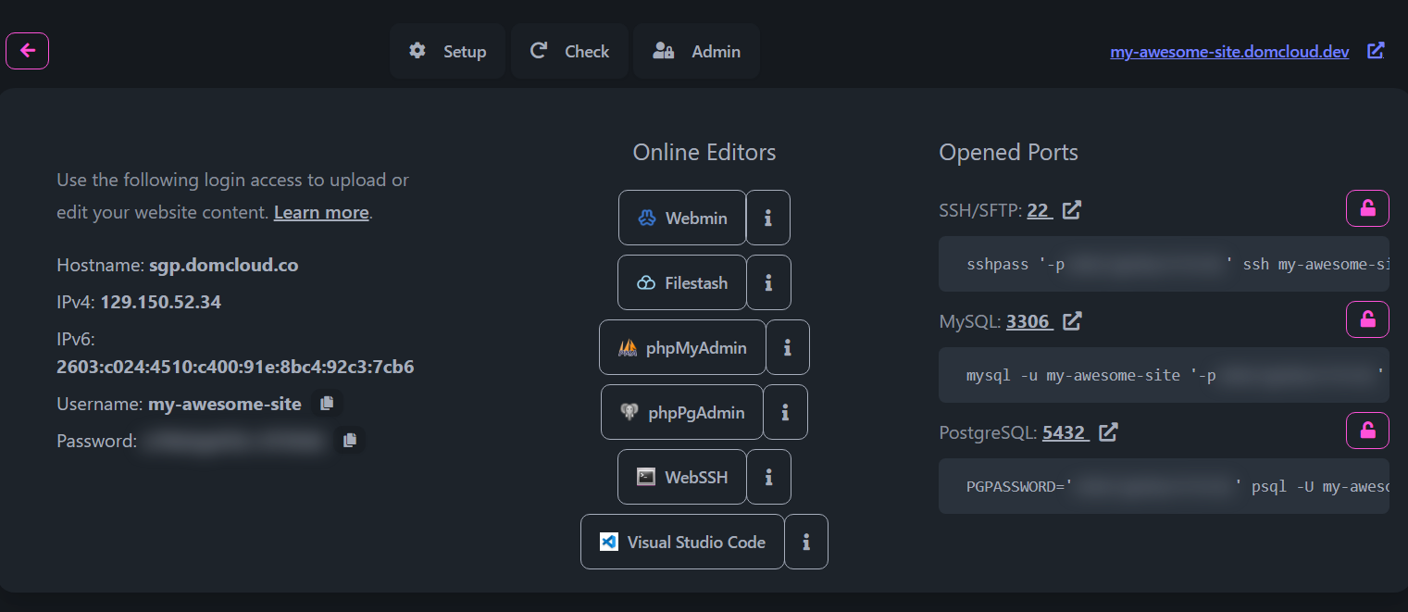Open external link icon beside site domain

(1376, 51)
